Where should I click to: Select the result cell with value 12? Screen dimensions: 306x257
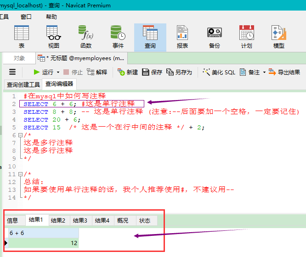pyautogui.click(x=44, y=243)
